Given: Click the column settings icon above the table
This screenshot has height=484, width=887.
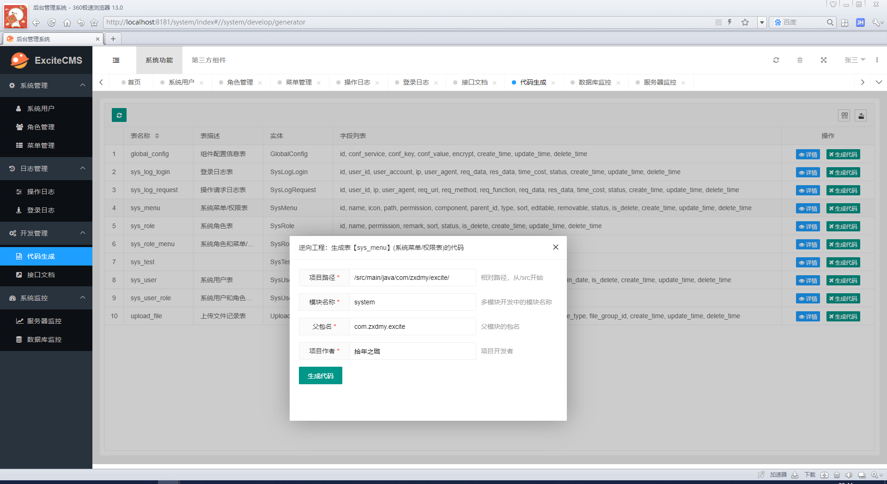Looking at the screenshot, I should click(x=844, y=115).
